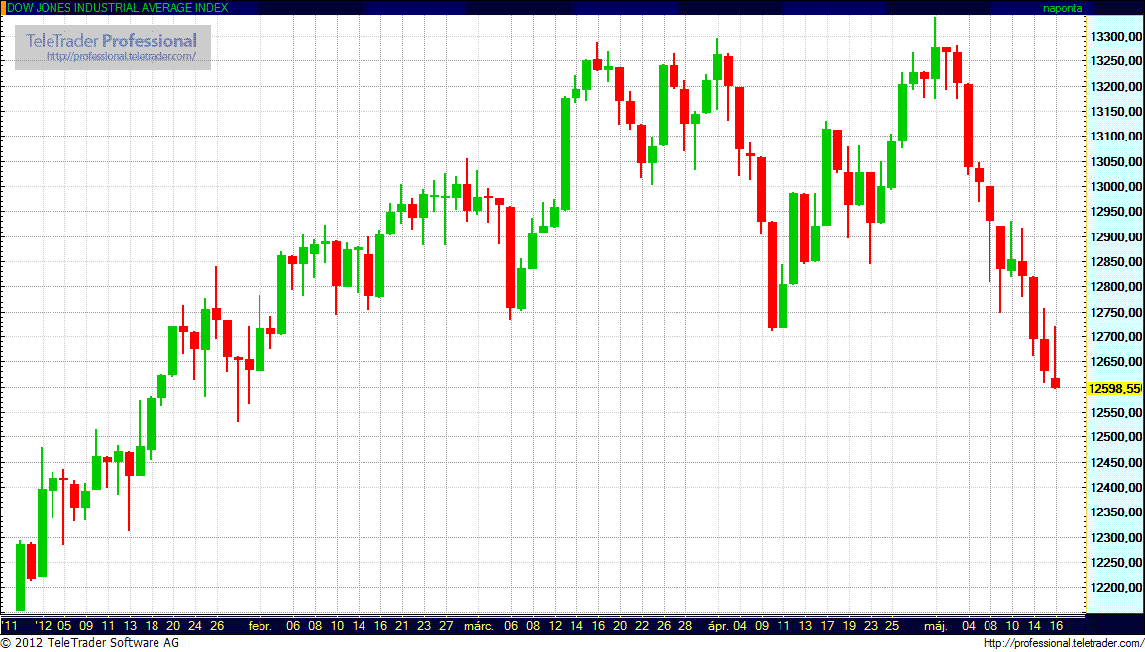
Task: Click the 12700,00 price axis label
Action: click(x=1114, y=337)
